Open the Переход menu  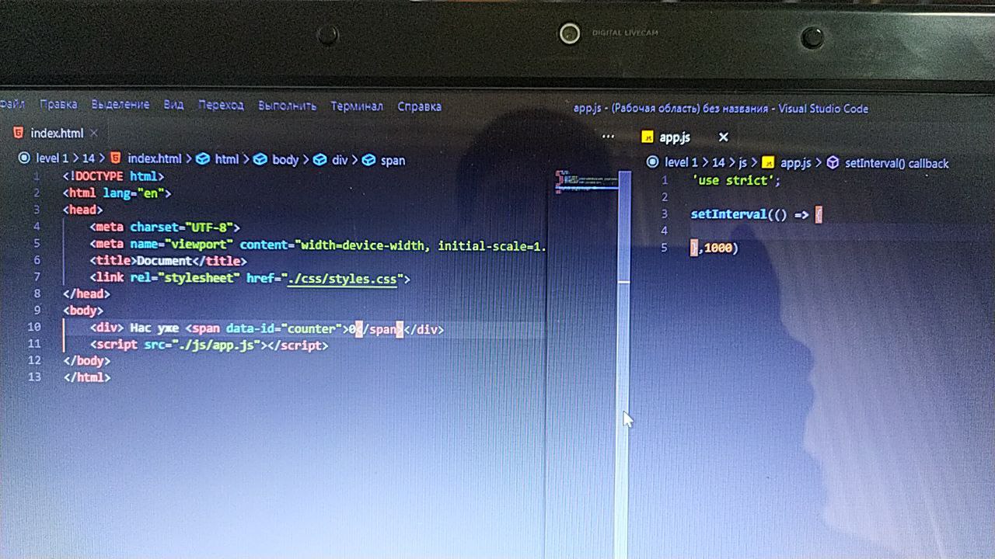221,105
